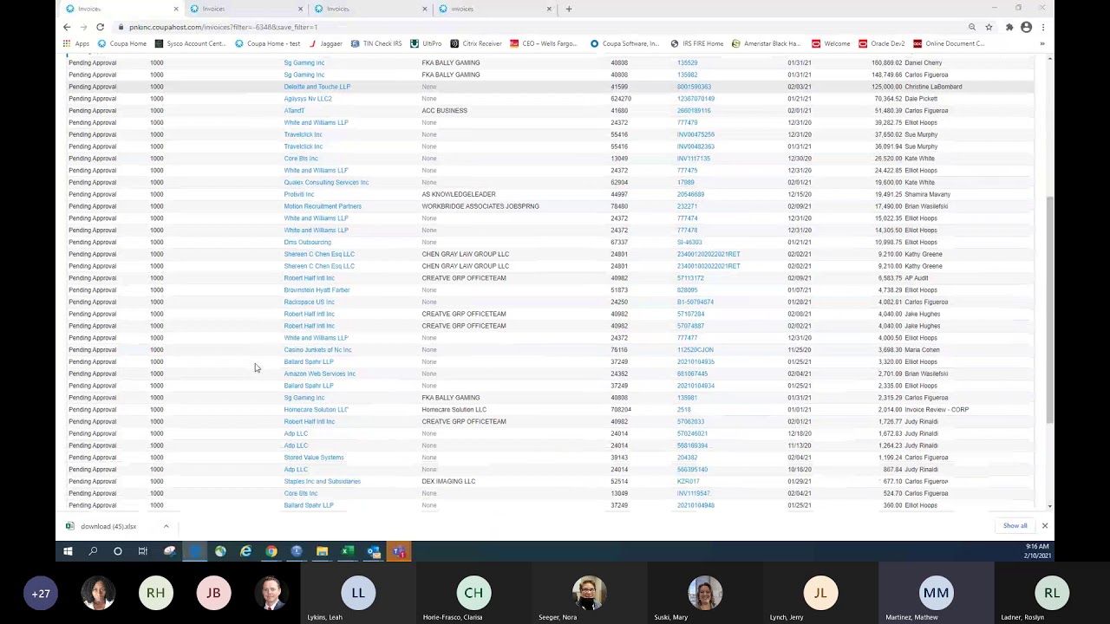Open Internet Explorer from the taskbar

coord(245,551)
